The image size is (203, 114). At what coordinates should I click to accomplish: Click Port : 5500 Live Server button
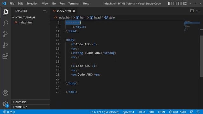pos(178,112)
